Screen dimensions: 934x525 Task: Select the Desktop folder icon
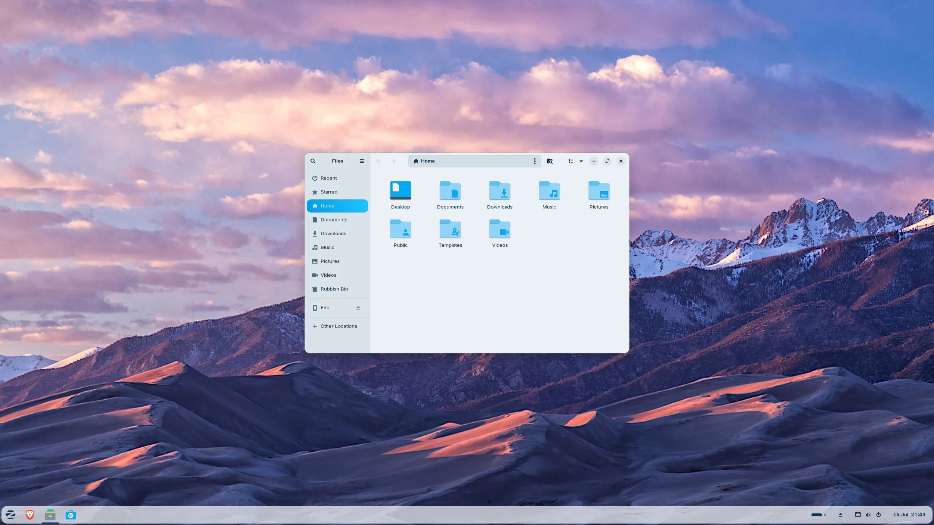400,190
